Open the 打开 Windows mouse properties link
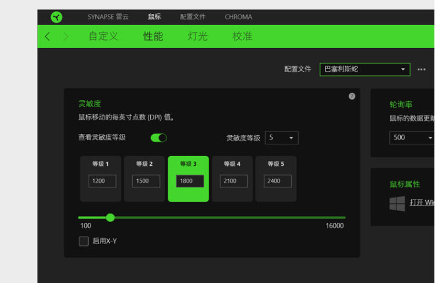The image size is (435, 283). 422,202
